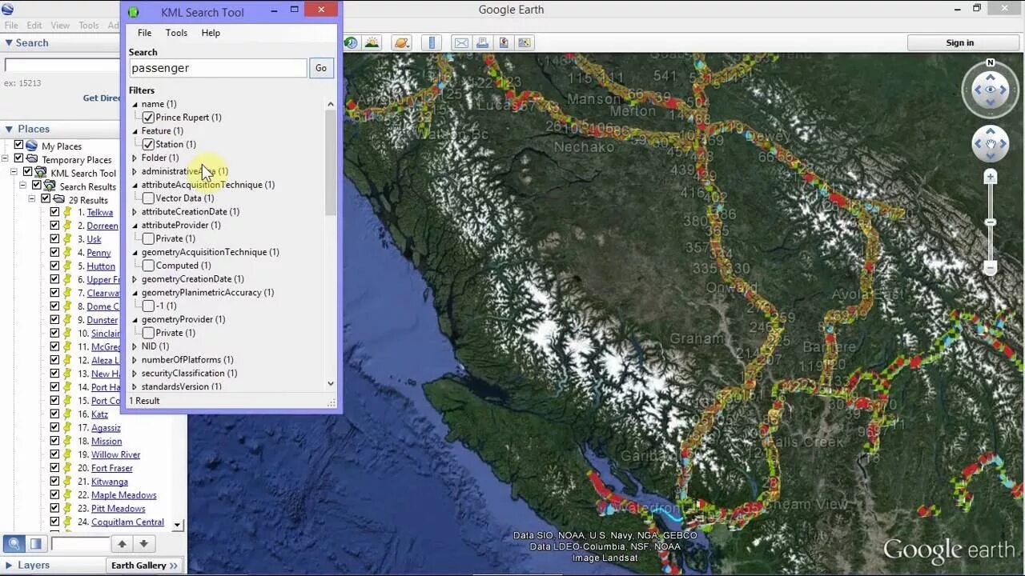Click the eye look-around joystick control
The height and width of the screenshot is (576, 1025).
pos(991,90)
